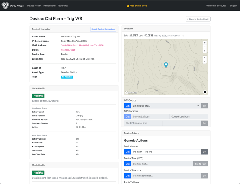Switch map to A layer
Viewport: 240px width, 184px height.
pos(205,62)
